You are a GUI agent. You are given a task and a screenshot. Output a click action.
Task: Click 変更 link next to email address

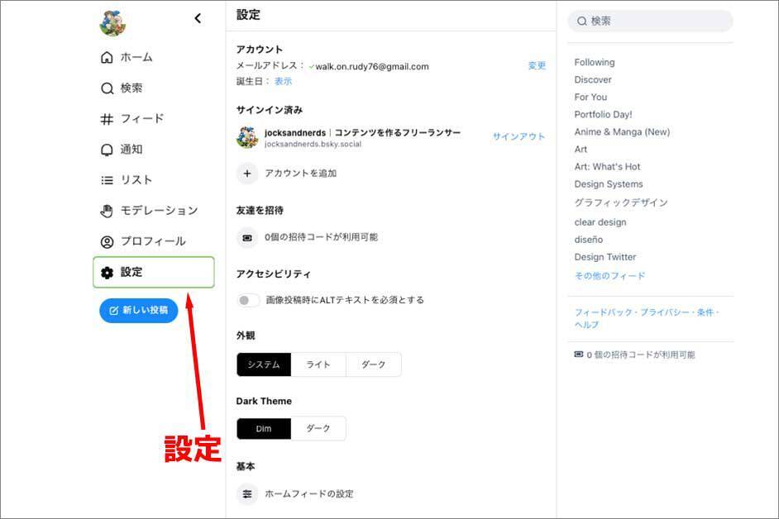point(537,66)
